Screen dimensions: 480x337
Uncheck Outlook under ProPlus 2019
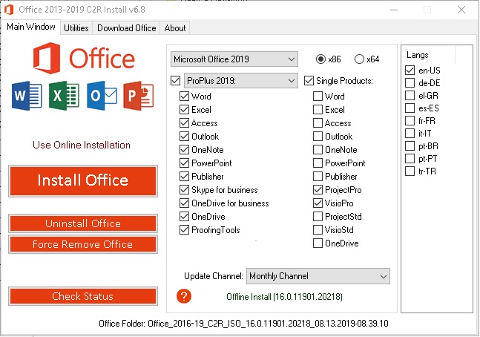184,137
